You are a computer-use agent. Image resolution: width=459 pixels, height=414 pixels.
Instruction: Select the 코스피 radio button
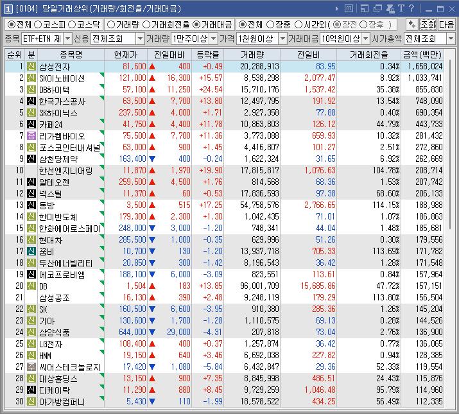pyautogui.click(x=38, y=24)
